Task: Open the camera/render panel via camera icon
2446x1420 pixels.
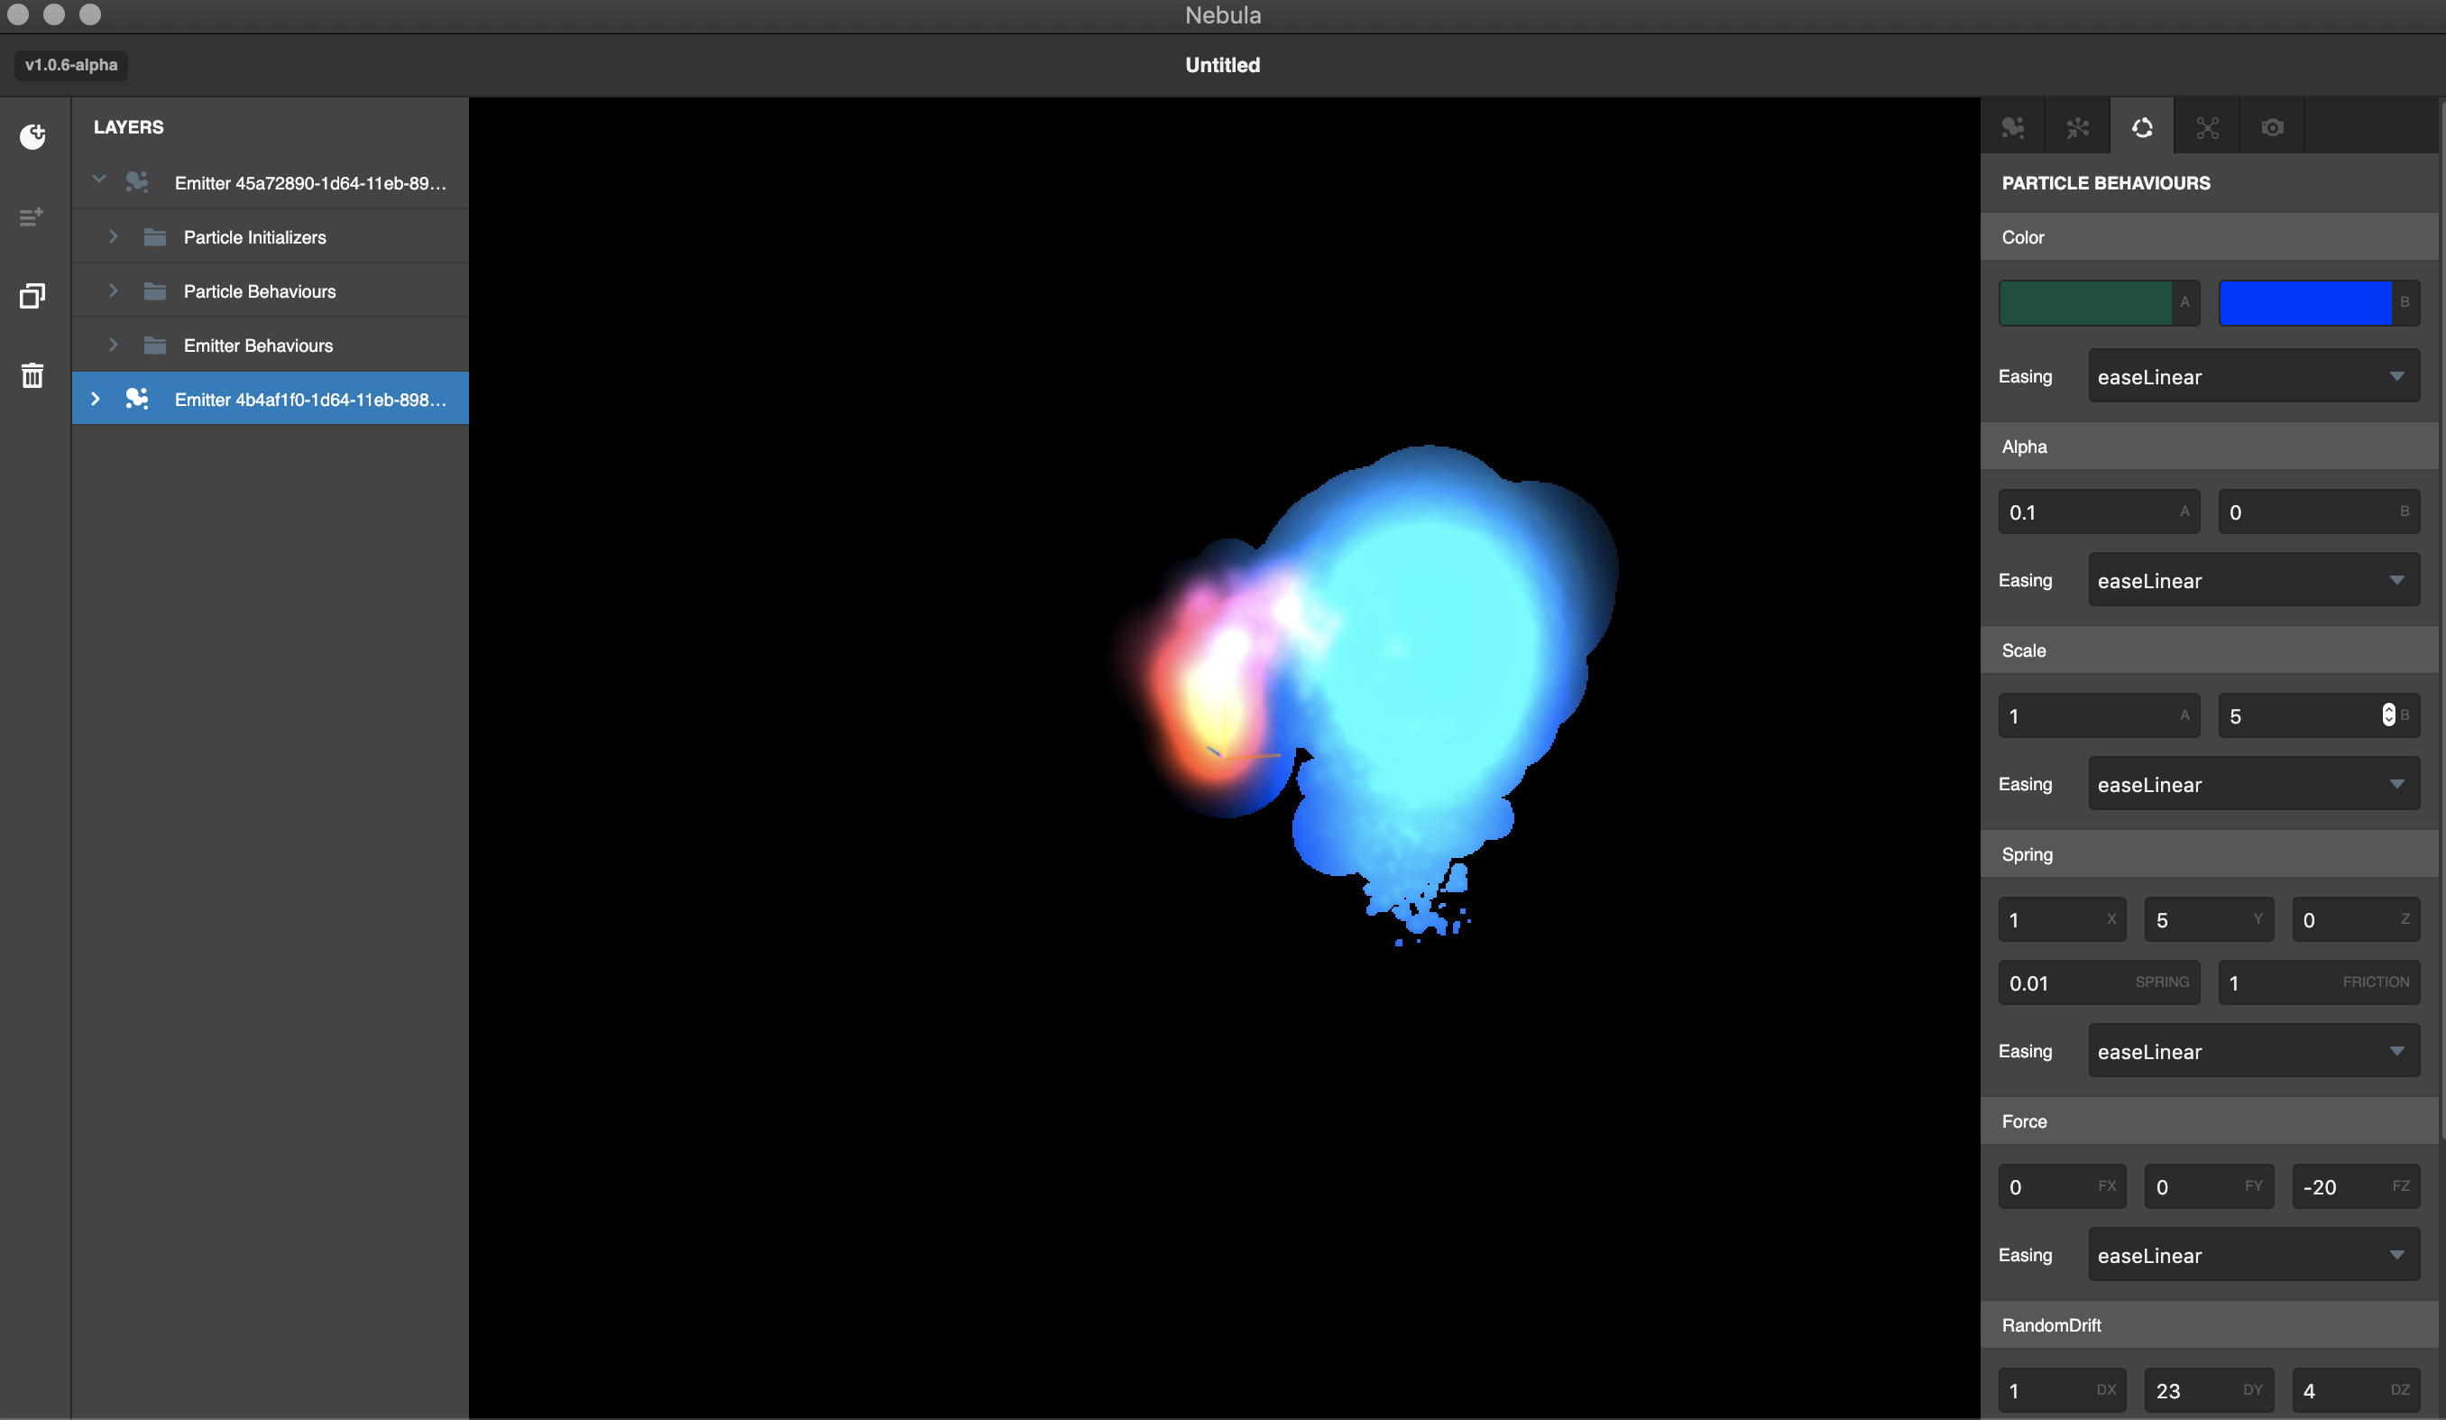Action: [2271, 126]
